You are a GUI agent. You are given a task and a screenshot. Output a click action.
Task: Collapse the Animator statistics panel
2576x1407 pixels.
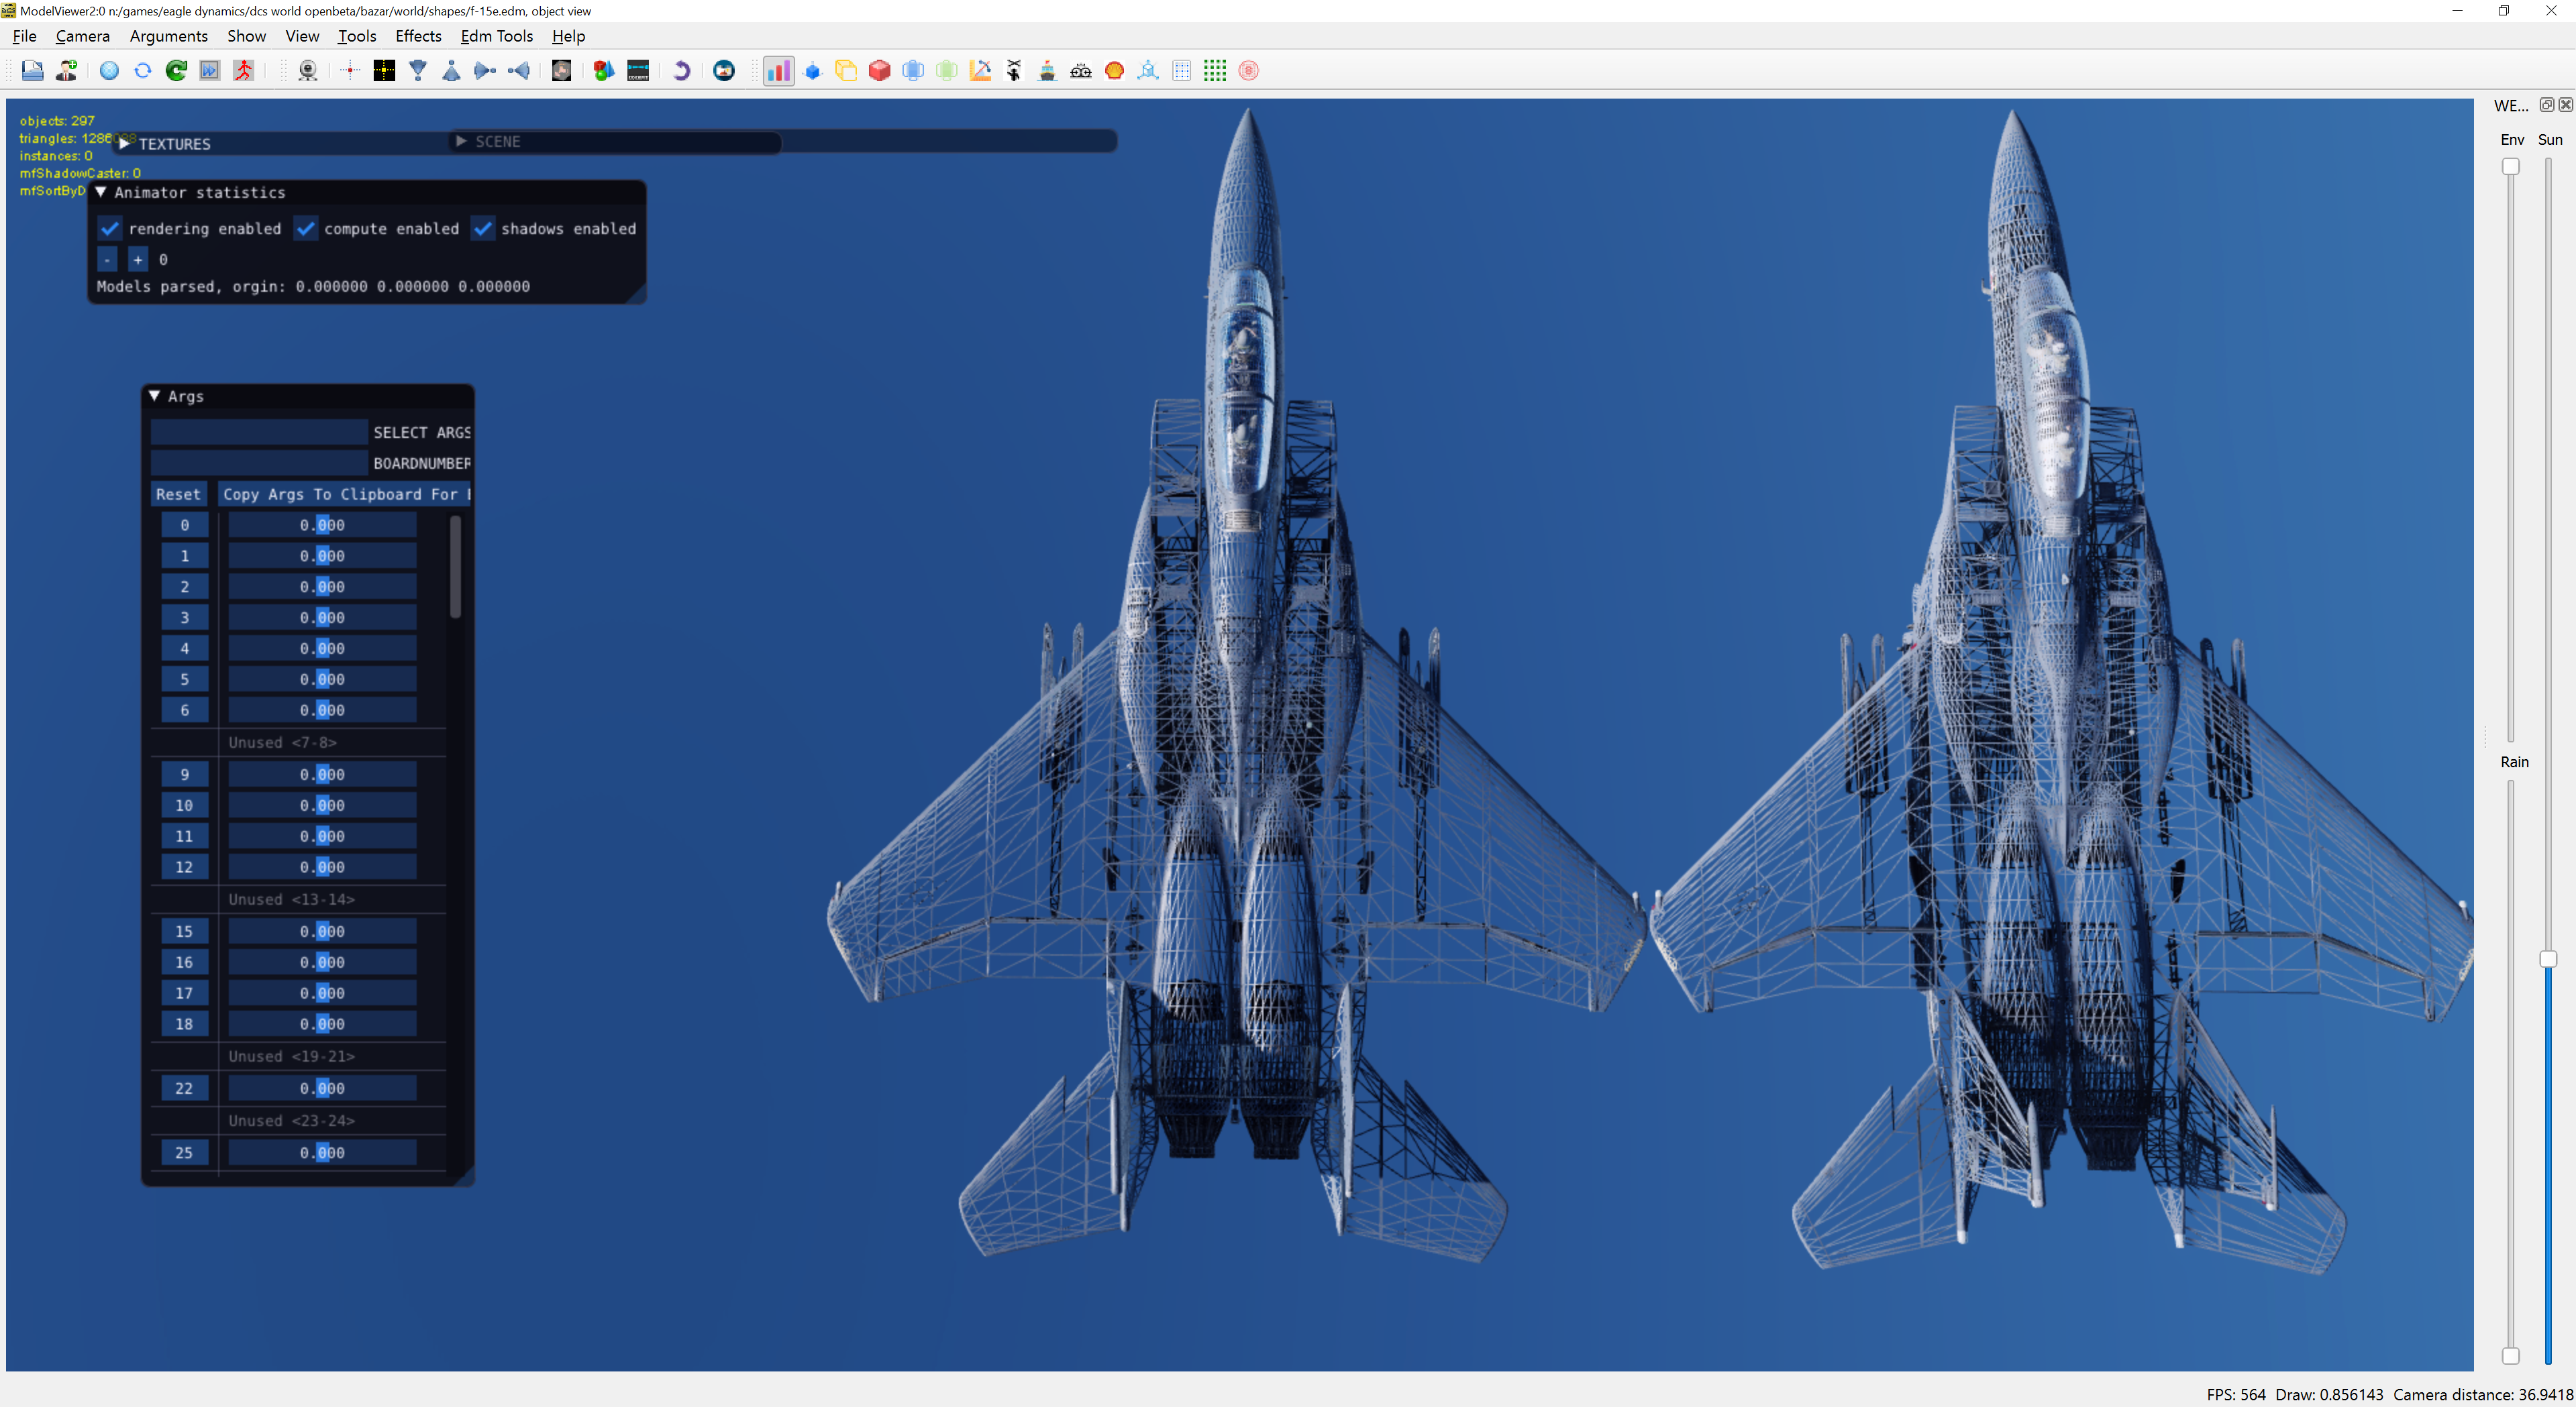click(101, 192)
